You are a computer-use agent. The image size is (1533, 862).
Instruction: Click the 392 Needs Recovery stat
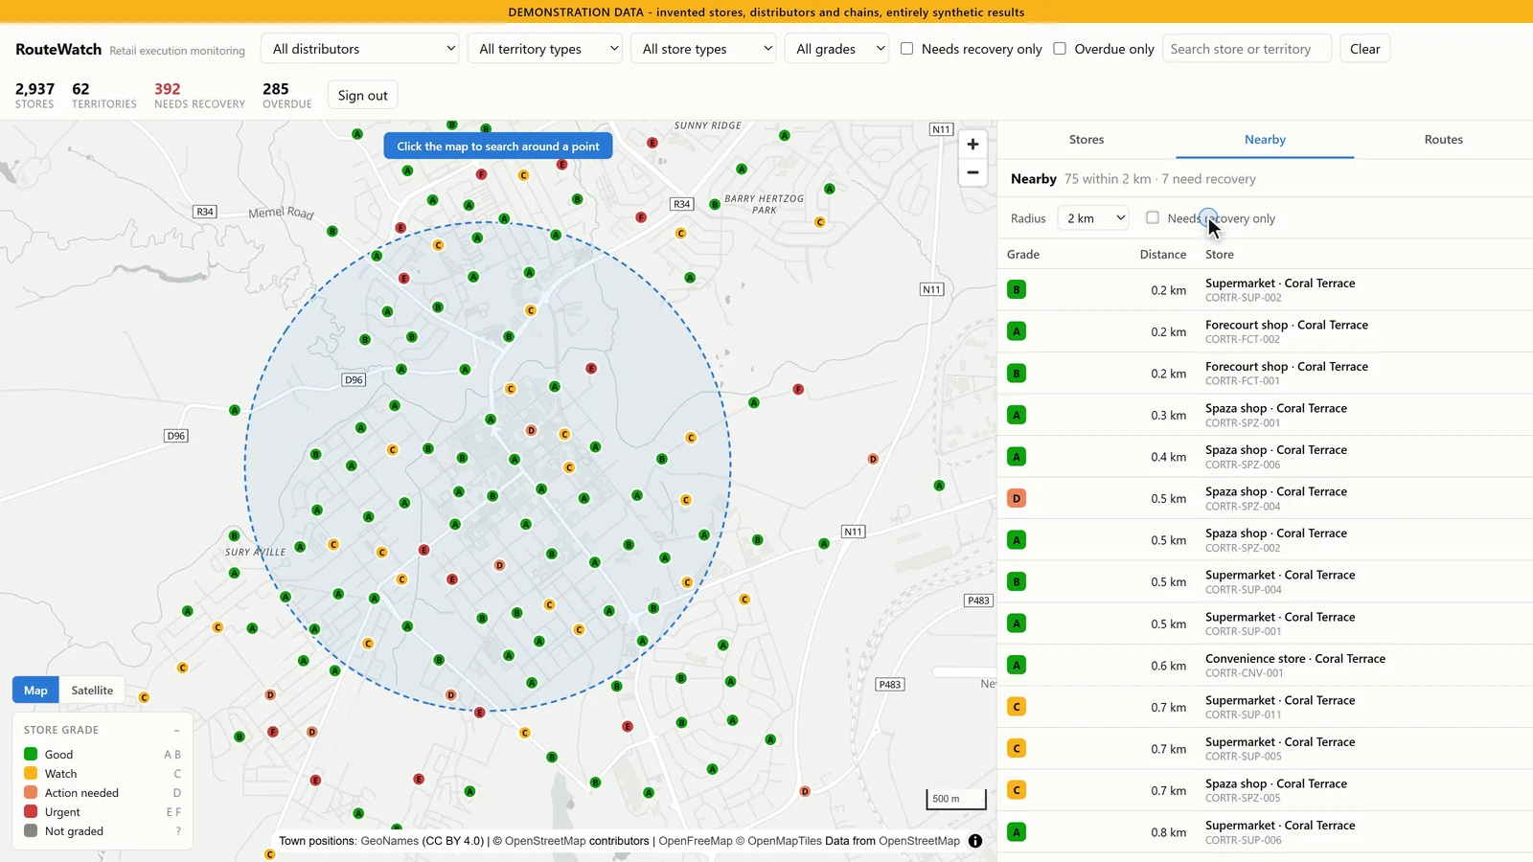199,95
